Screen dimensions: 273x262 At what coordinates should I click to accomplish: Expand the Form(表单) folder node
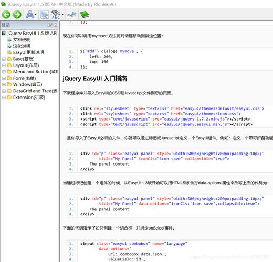4,78
